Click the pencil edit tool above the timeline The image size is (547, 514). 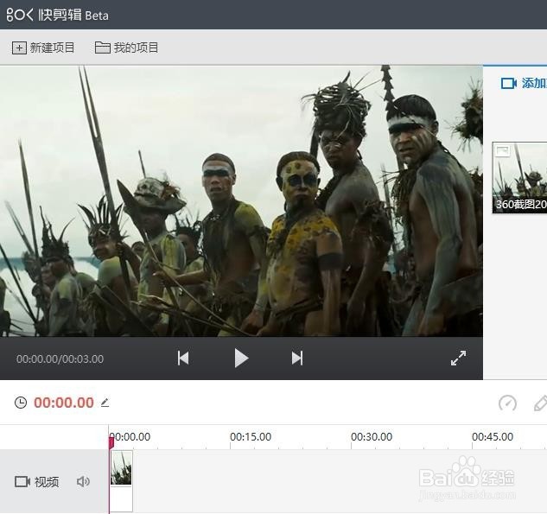click(x=541, y=403)
